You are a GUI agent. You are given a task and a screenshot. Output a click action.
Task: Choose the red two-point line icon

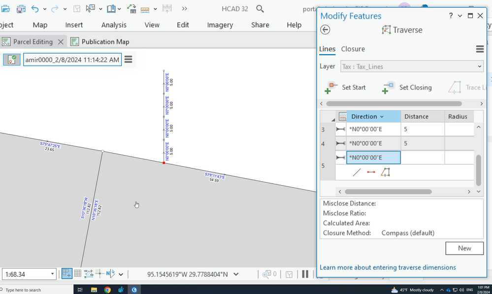[371, 172]
